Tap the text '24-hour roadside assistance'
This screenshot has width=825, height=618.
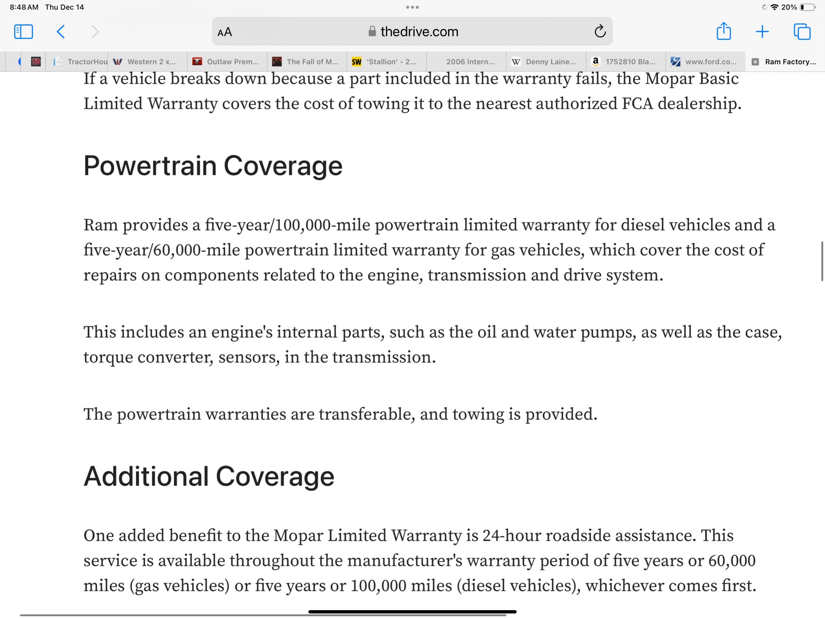tap(589, 536)
